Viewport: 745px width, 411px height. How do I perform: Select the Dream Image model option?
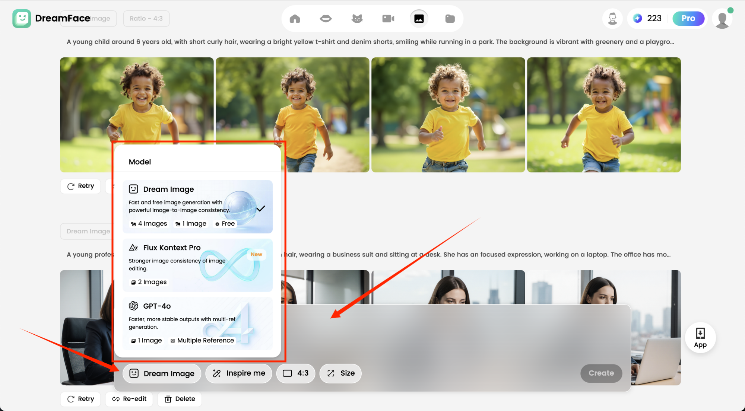197,207
